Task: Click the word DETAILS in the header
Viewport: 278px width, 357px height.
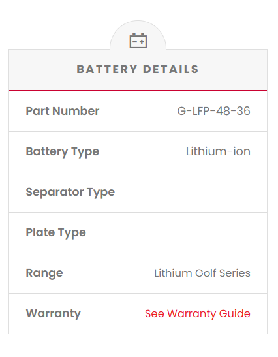Action: (171, 69)
